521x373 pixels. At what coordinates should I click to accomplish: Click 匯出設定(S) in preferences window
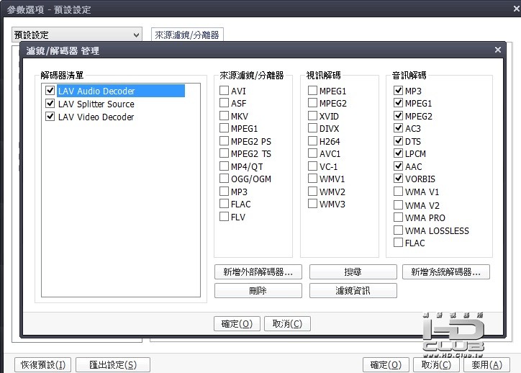pos(113,364)
